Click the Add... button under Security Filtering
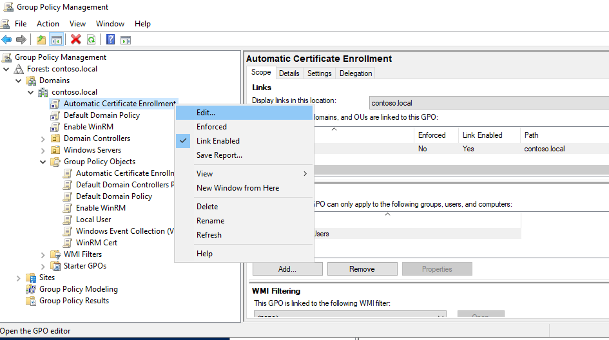The image size is (609, 340). coord(287,269)
